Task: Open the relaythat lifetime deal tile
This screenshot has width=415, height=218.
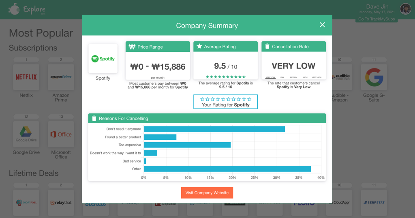Action: click(x=61, y=202)
